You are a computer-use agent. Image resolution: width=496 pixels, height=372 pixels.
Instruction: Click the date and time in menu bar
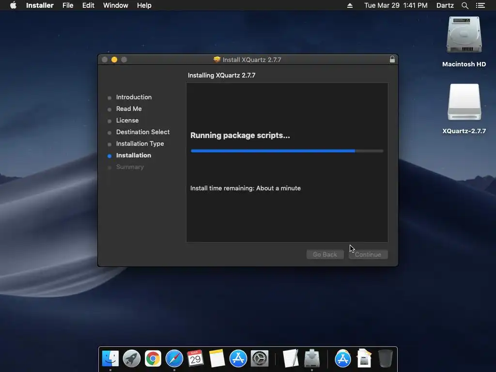pos(396,5)
